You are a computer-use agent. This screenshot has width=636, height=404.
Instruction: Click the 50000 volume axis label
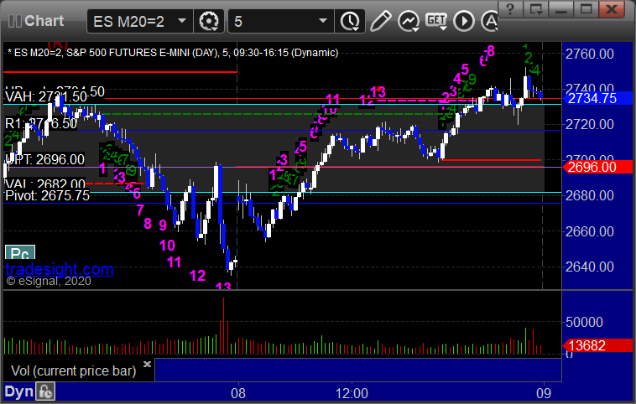(x=584, y=322)
